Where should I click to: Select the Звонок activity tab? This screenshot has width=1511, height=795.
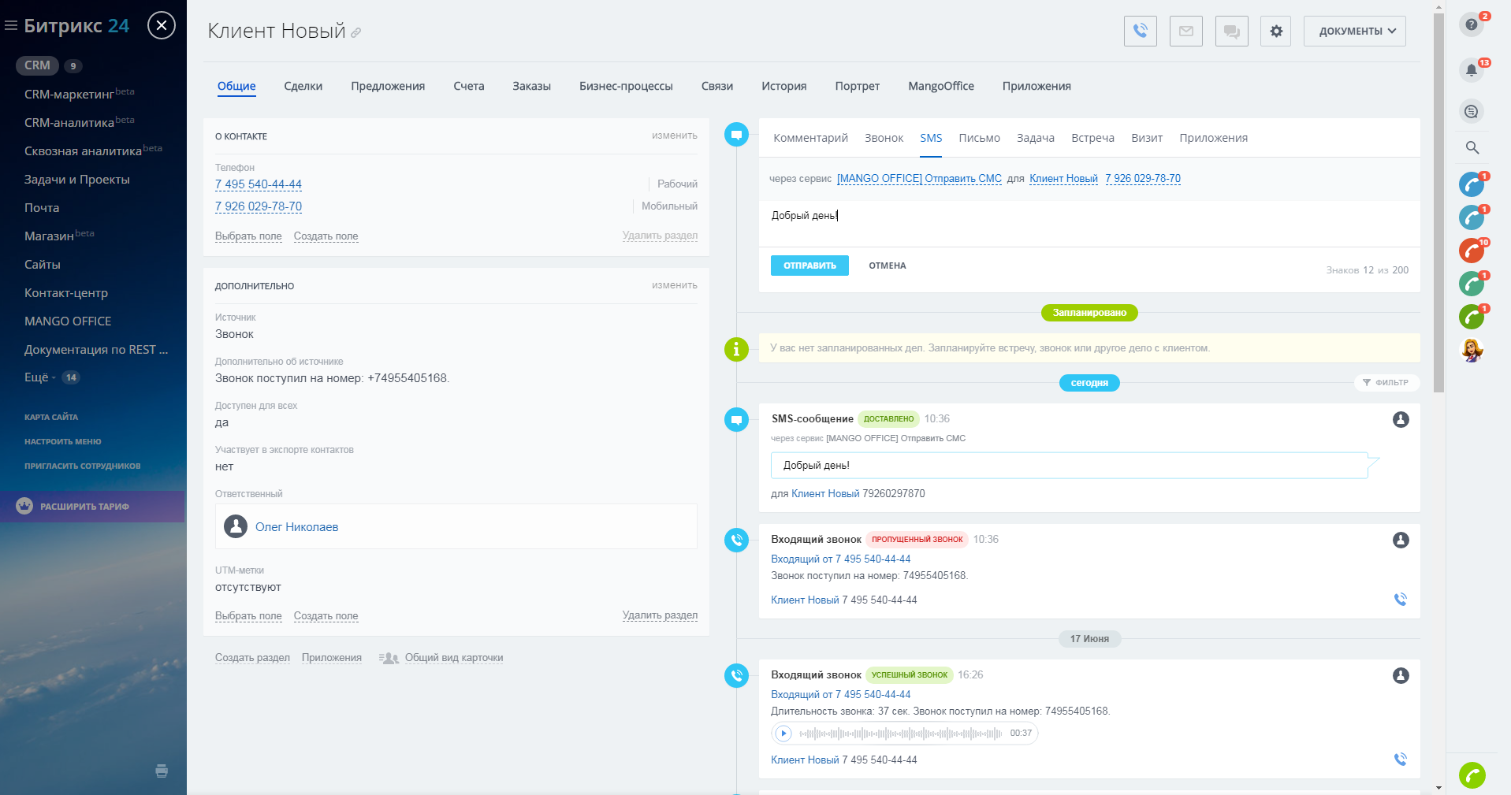pyautogui.click(x=884, y=138)
